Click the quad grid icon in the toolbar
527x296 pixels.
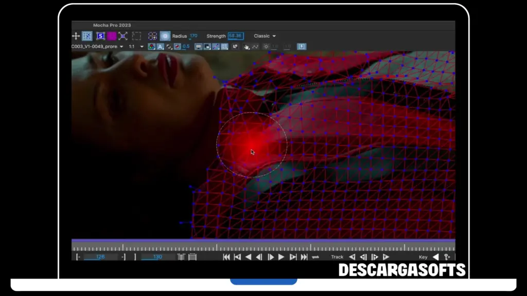(x=152, y=36)
